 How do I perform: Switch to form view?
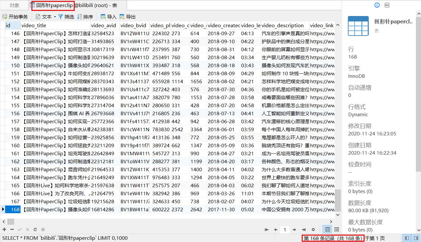point(336,230)
